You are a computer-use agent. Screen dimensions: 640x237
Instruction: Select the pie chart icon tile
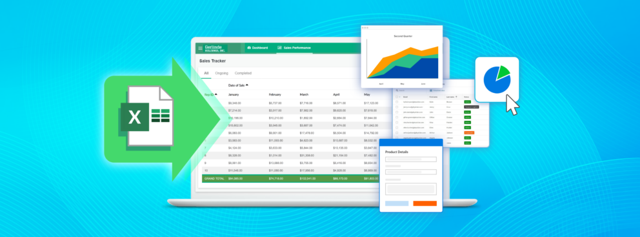(497, 79)
